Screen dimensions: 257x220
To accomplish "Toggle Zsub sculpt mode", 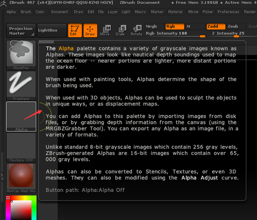I will [x=236, y=26].
